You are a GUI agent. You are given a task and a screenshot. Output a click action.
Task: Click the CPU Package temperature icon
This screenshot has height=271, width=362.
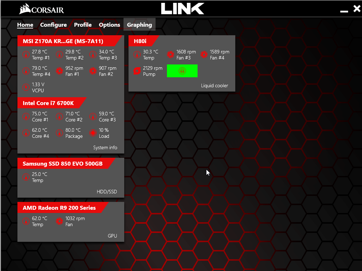(x=59, y=133)
